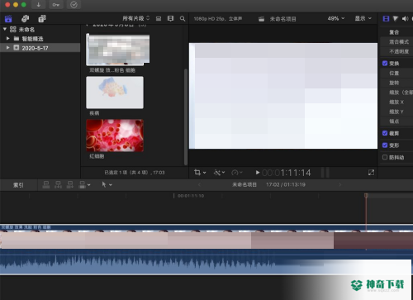Open the 所有片段 filter dropdown
The image size is (413, 300).
[x=136, y=18]
